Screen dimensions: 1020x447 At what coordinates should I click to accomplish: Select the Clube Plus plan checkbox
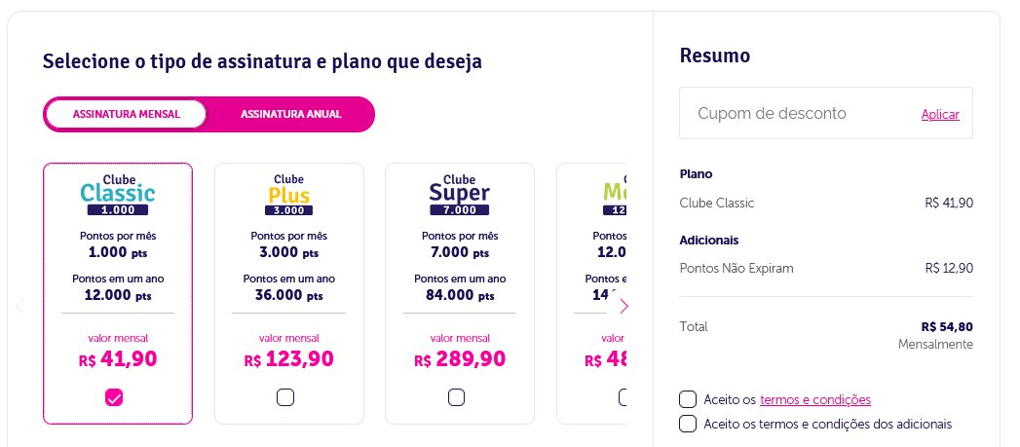click(x=284, y=397)
